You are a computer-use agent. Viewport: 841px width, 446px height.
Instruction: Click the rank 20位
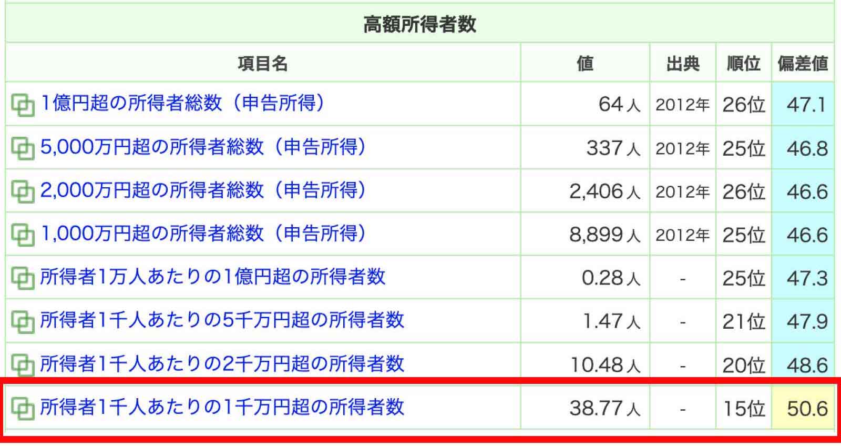743,364
